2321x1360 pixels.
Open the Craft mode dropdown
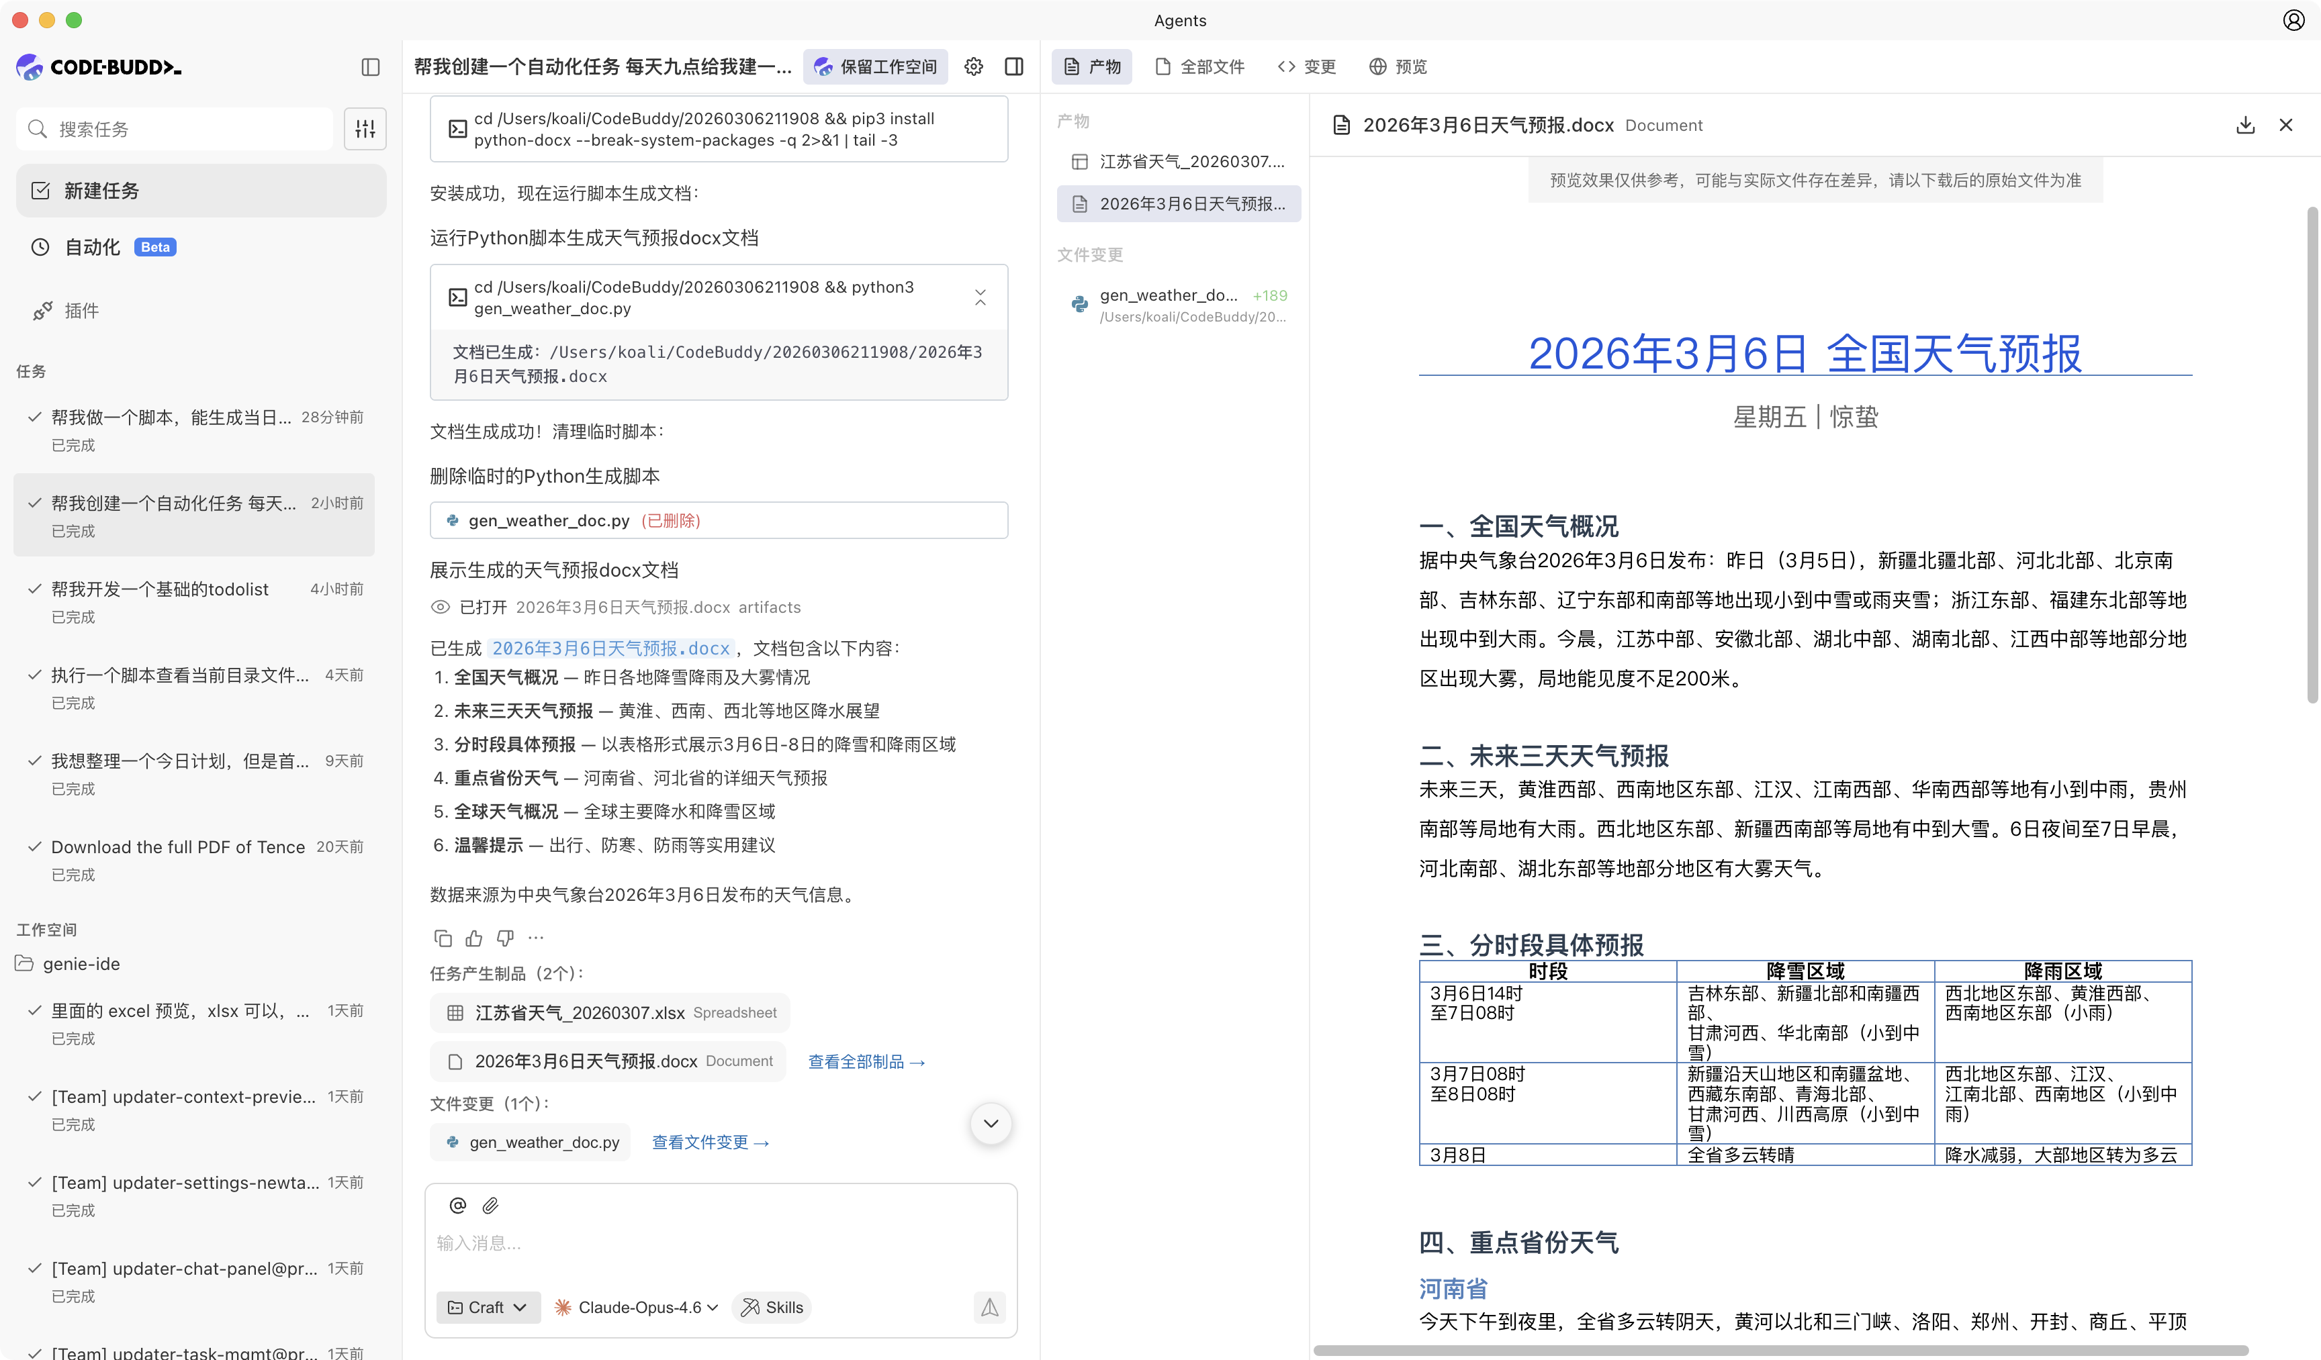(488, 1306)
